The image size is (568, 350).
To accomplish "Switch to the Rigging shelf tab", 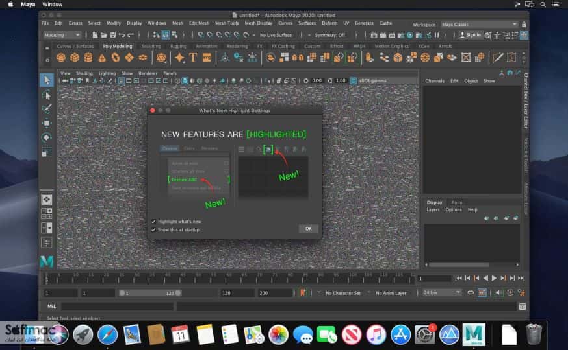I will coord(178,46).
